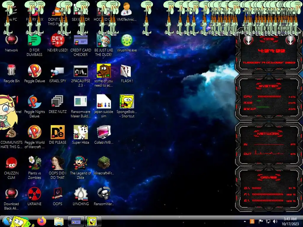The height and width of the screenshot is (227, 303).
Task: Open VM0Technic user icon
Action: [127, 12]
